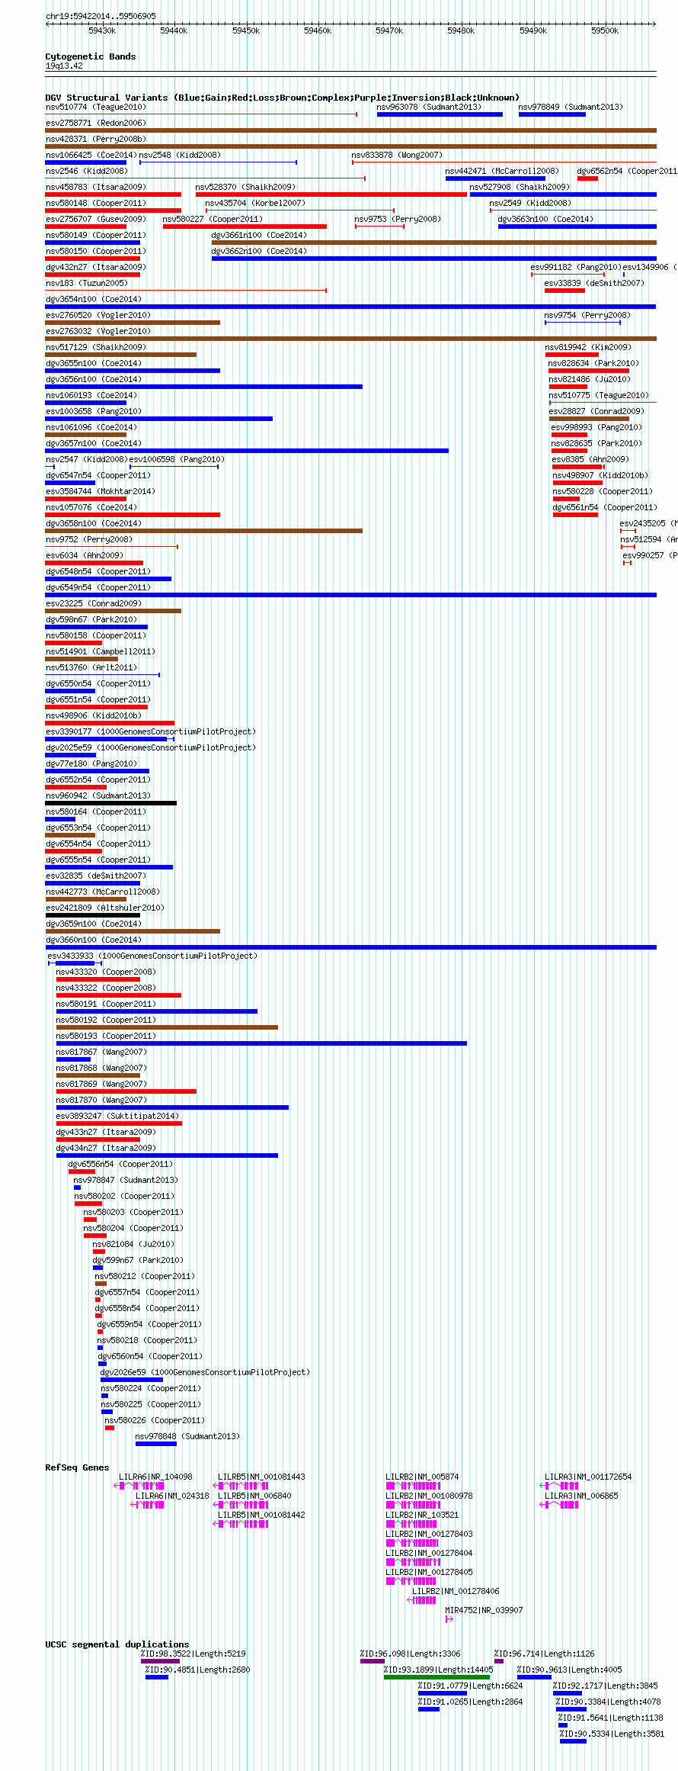Image resolution: width=678 pixels, height=1771 pixels.
Task: Select duplication %ID:90.5334|Length:3581
Action: [x=612, y=1734]
